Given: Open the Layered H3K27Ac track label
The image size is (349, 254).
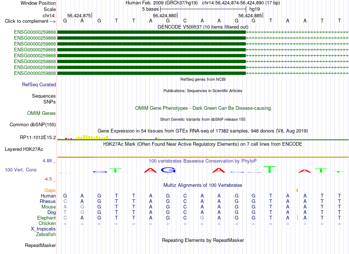Looking at the screenshot, I should coord(24,149).
